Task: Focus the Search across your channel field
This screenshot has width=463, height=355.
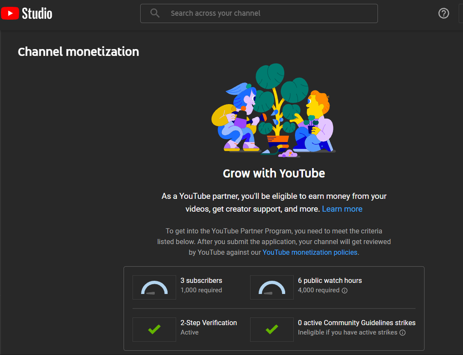Action: (265, 13)
